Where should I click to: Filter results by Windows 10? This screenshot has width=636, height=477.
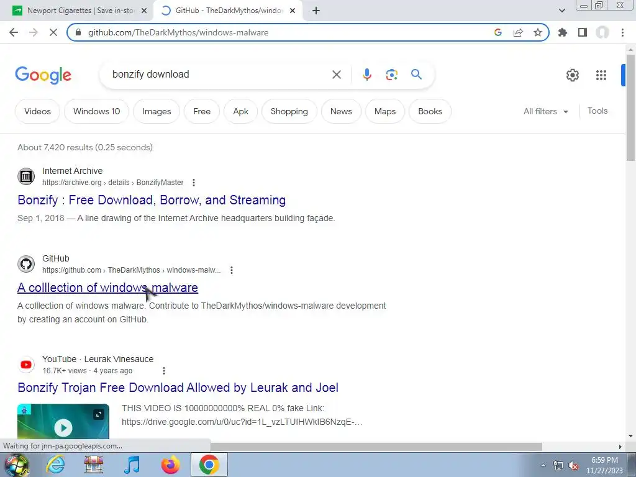click(x=96, y=111)
